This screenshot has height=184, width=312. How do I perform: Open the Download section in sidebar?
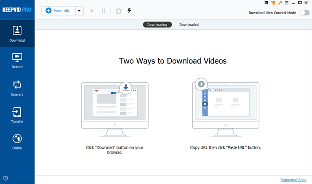tap(17, 34)
